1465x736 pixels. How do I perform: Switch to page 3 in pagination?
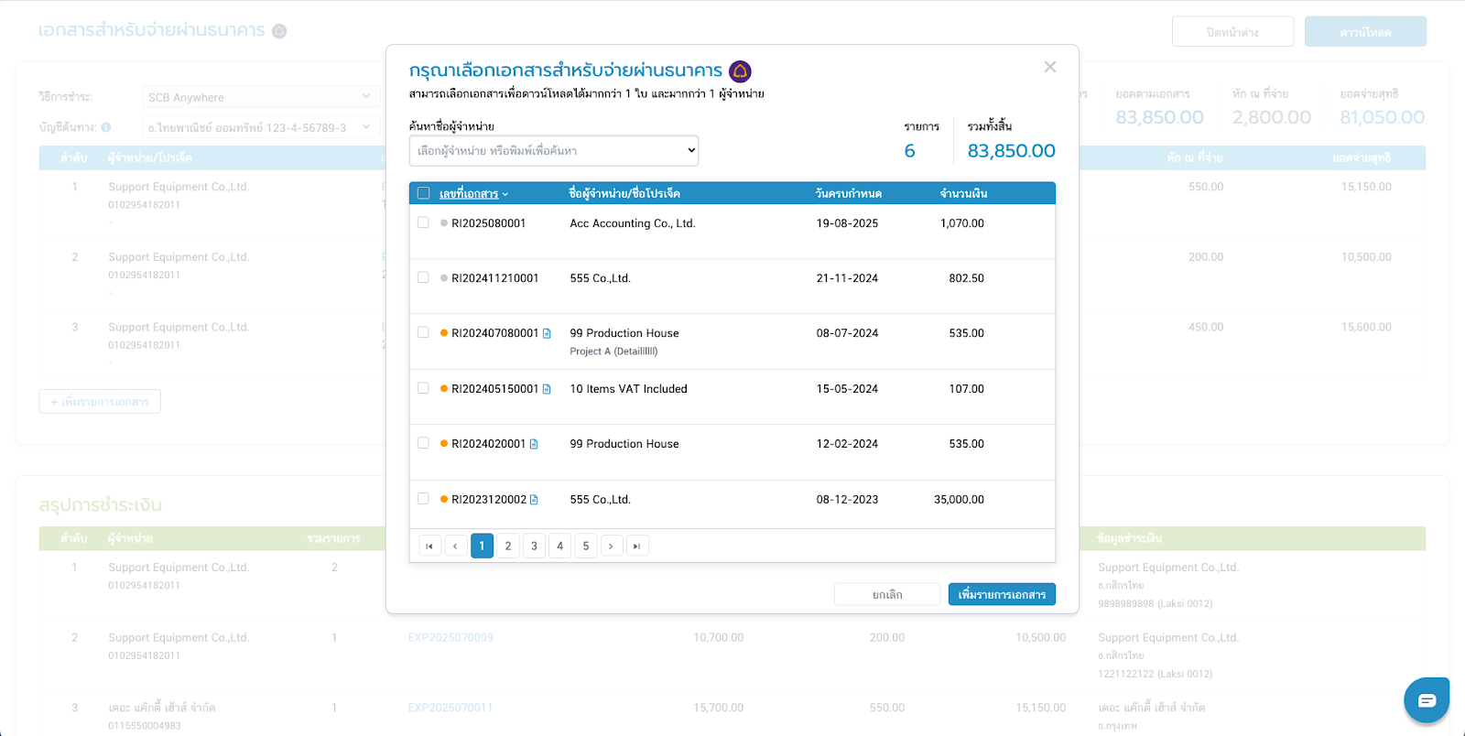coord(534,547)
